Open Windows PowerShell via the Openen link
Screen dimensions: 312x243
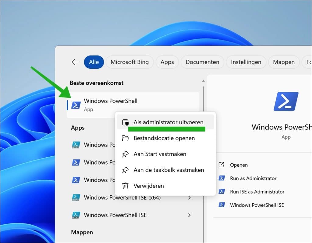click(239, 165)
